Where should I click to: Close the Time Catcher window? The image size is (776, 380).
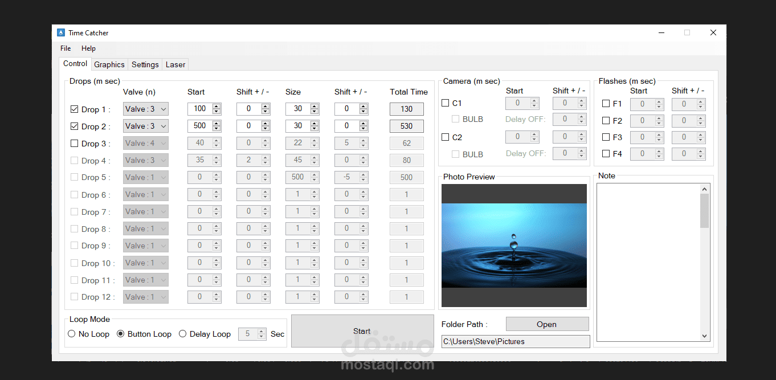713,33
